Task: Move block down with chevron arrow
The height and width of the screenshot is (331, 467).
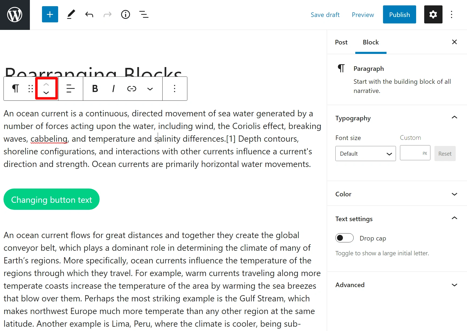Action: pos(46,93)
